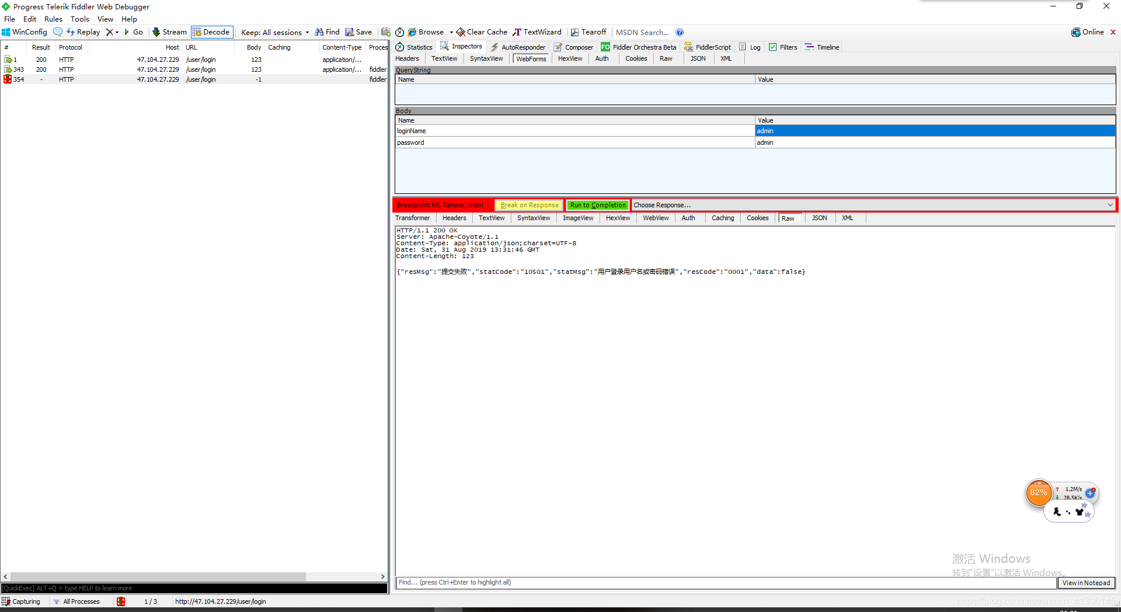1121x612 pixels.
Task: Open the Filters tab
Action: coord(783,47)
